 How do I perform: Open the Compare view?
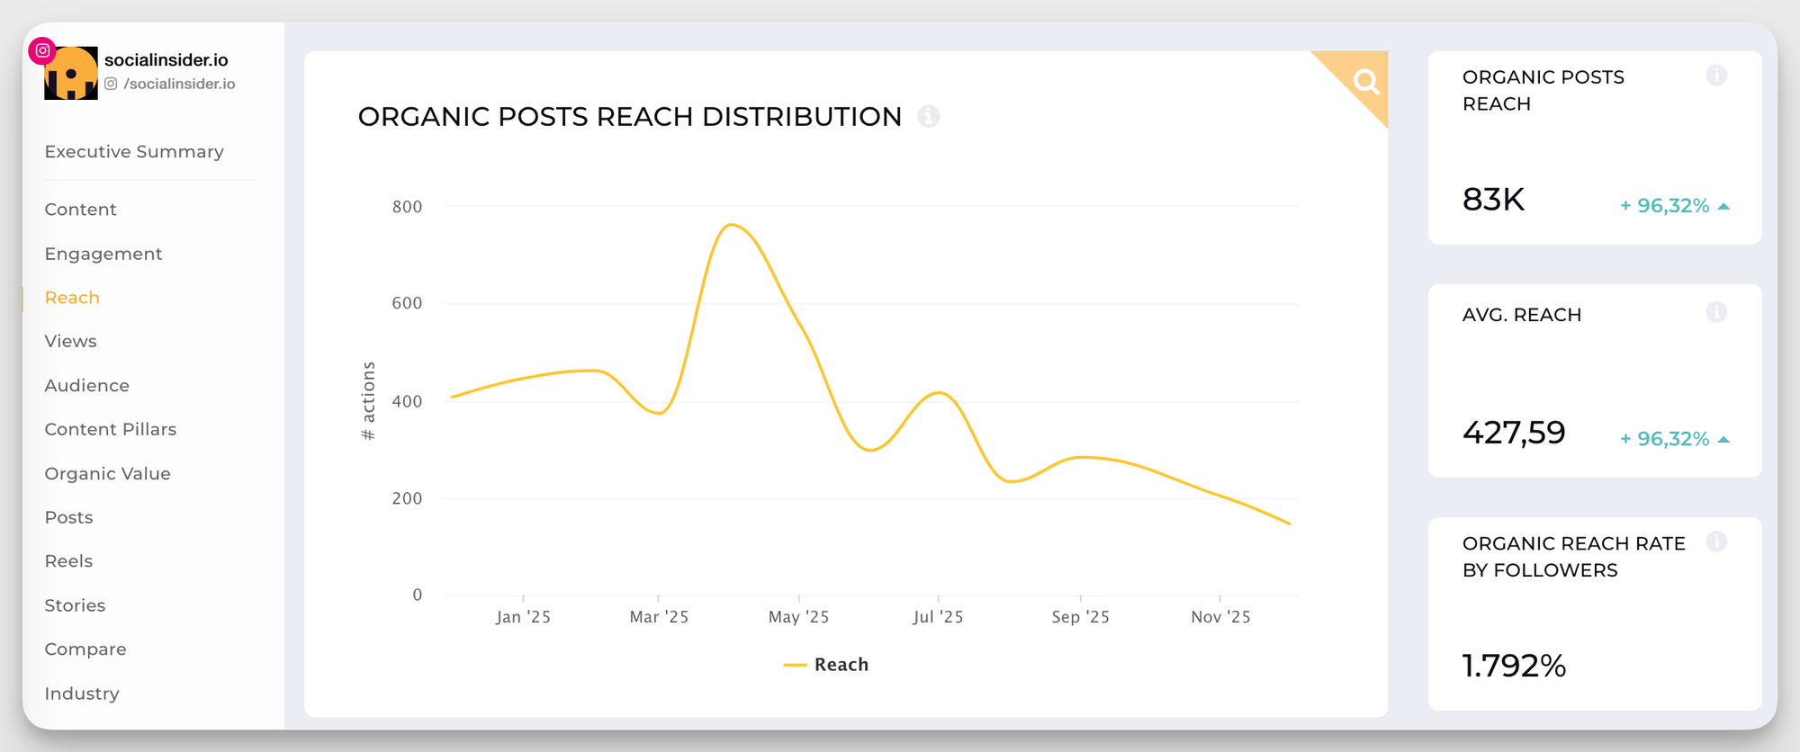[x=85, y=649]
